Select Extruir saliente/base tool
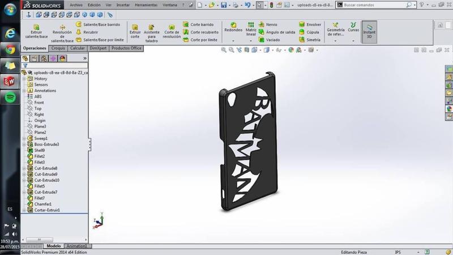Image resolution: width=453 pixels, height=255 pixels. (36, 32)
